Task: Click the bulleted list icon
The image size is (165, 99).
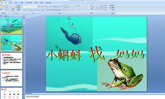Action: pos(48,7)
